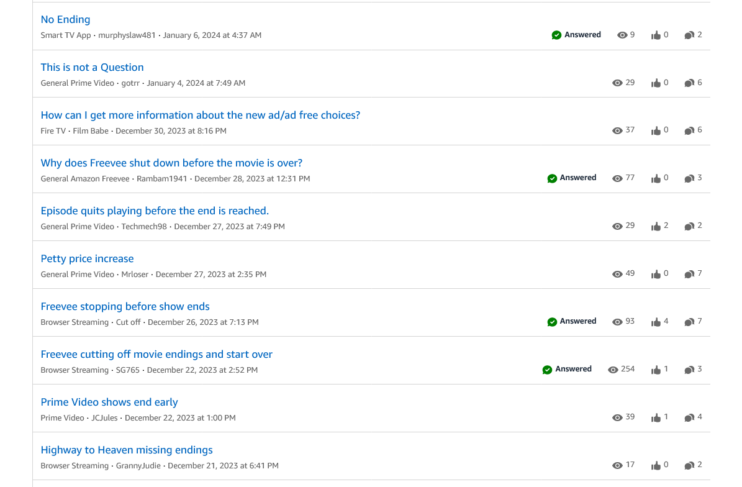Click the eye icon on "Petty price increase" row
The width and height of the screenshot is (742, 487).
tap(617, 273)
